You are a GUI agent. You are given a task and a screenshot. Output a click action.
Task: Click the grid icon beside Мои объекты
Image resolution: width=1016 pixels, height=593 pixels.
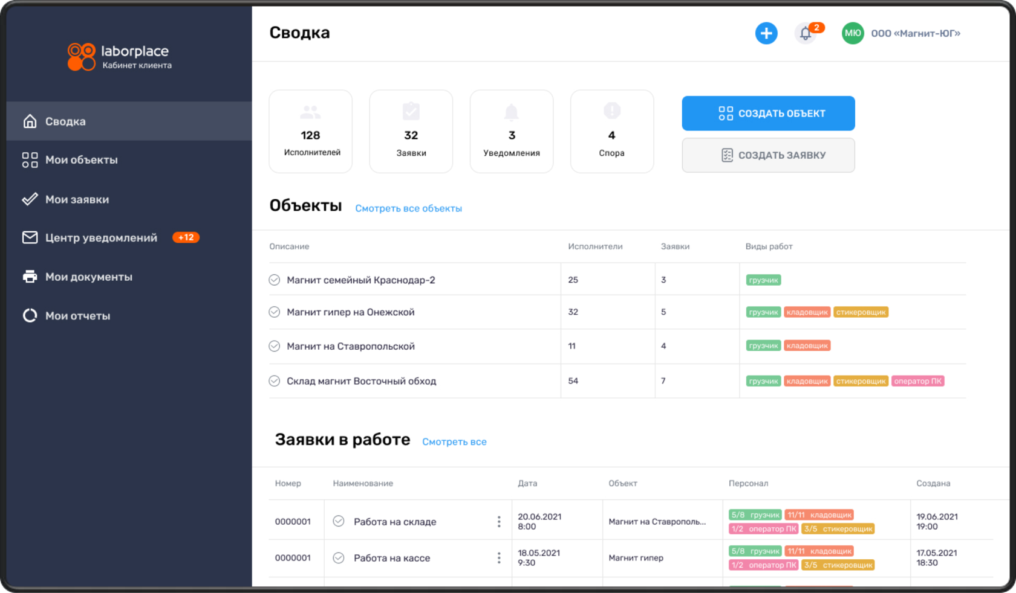30,160
